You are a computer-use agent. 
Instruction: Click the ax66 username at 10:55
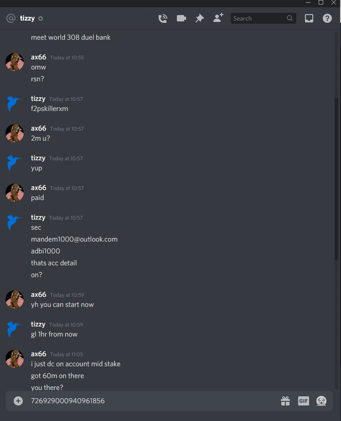pyautogui.click(x=39, y=57)
